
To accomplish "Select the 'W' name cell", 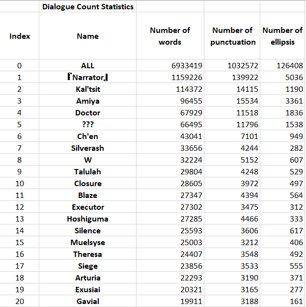I will point(87,160).
